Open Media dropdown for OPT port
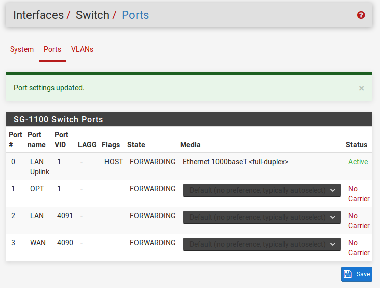 262,190
